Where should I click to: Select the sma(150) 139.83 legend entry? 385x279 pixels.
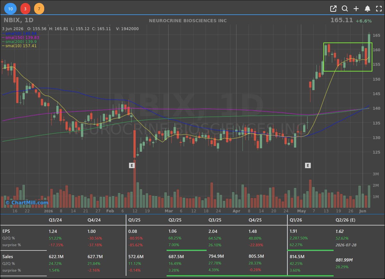pos(21,38)
